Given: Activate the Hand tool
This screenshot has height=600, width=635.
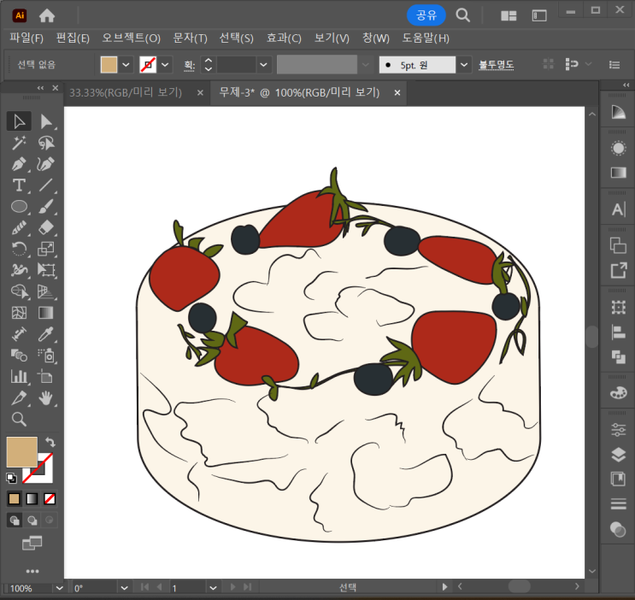Looking at the screenshot, I should point(46,397).
